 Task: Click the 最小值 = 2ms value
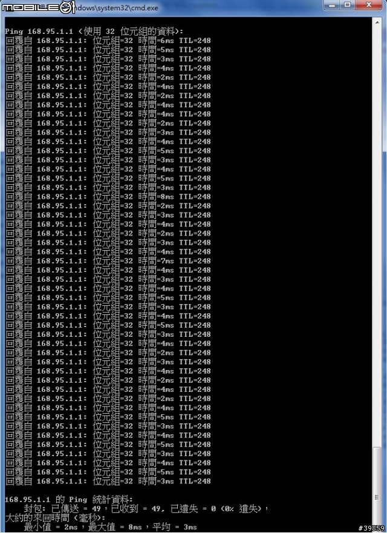(x=51, y=527)
